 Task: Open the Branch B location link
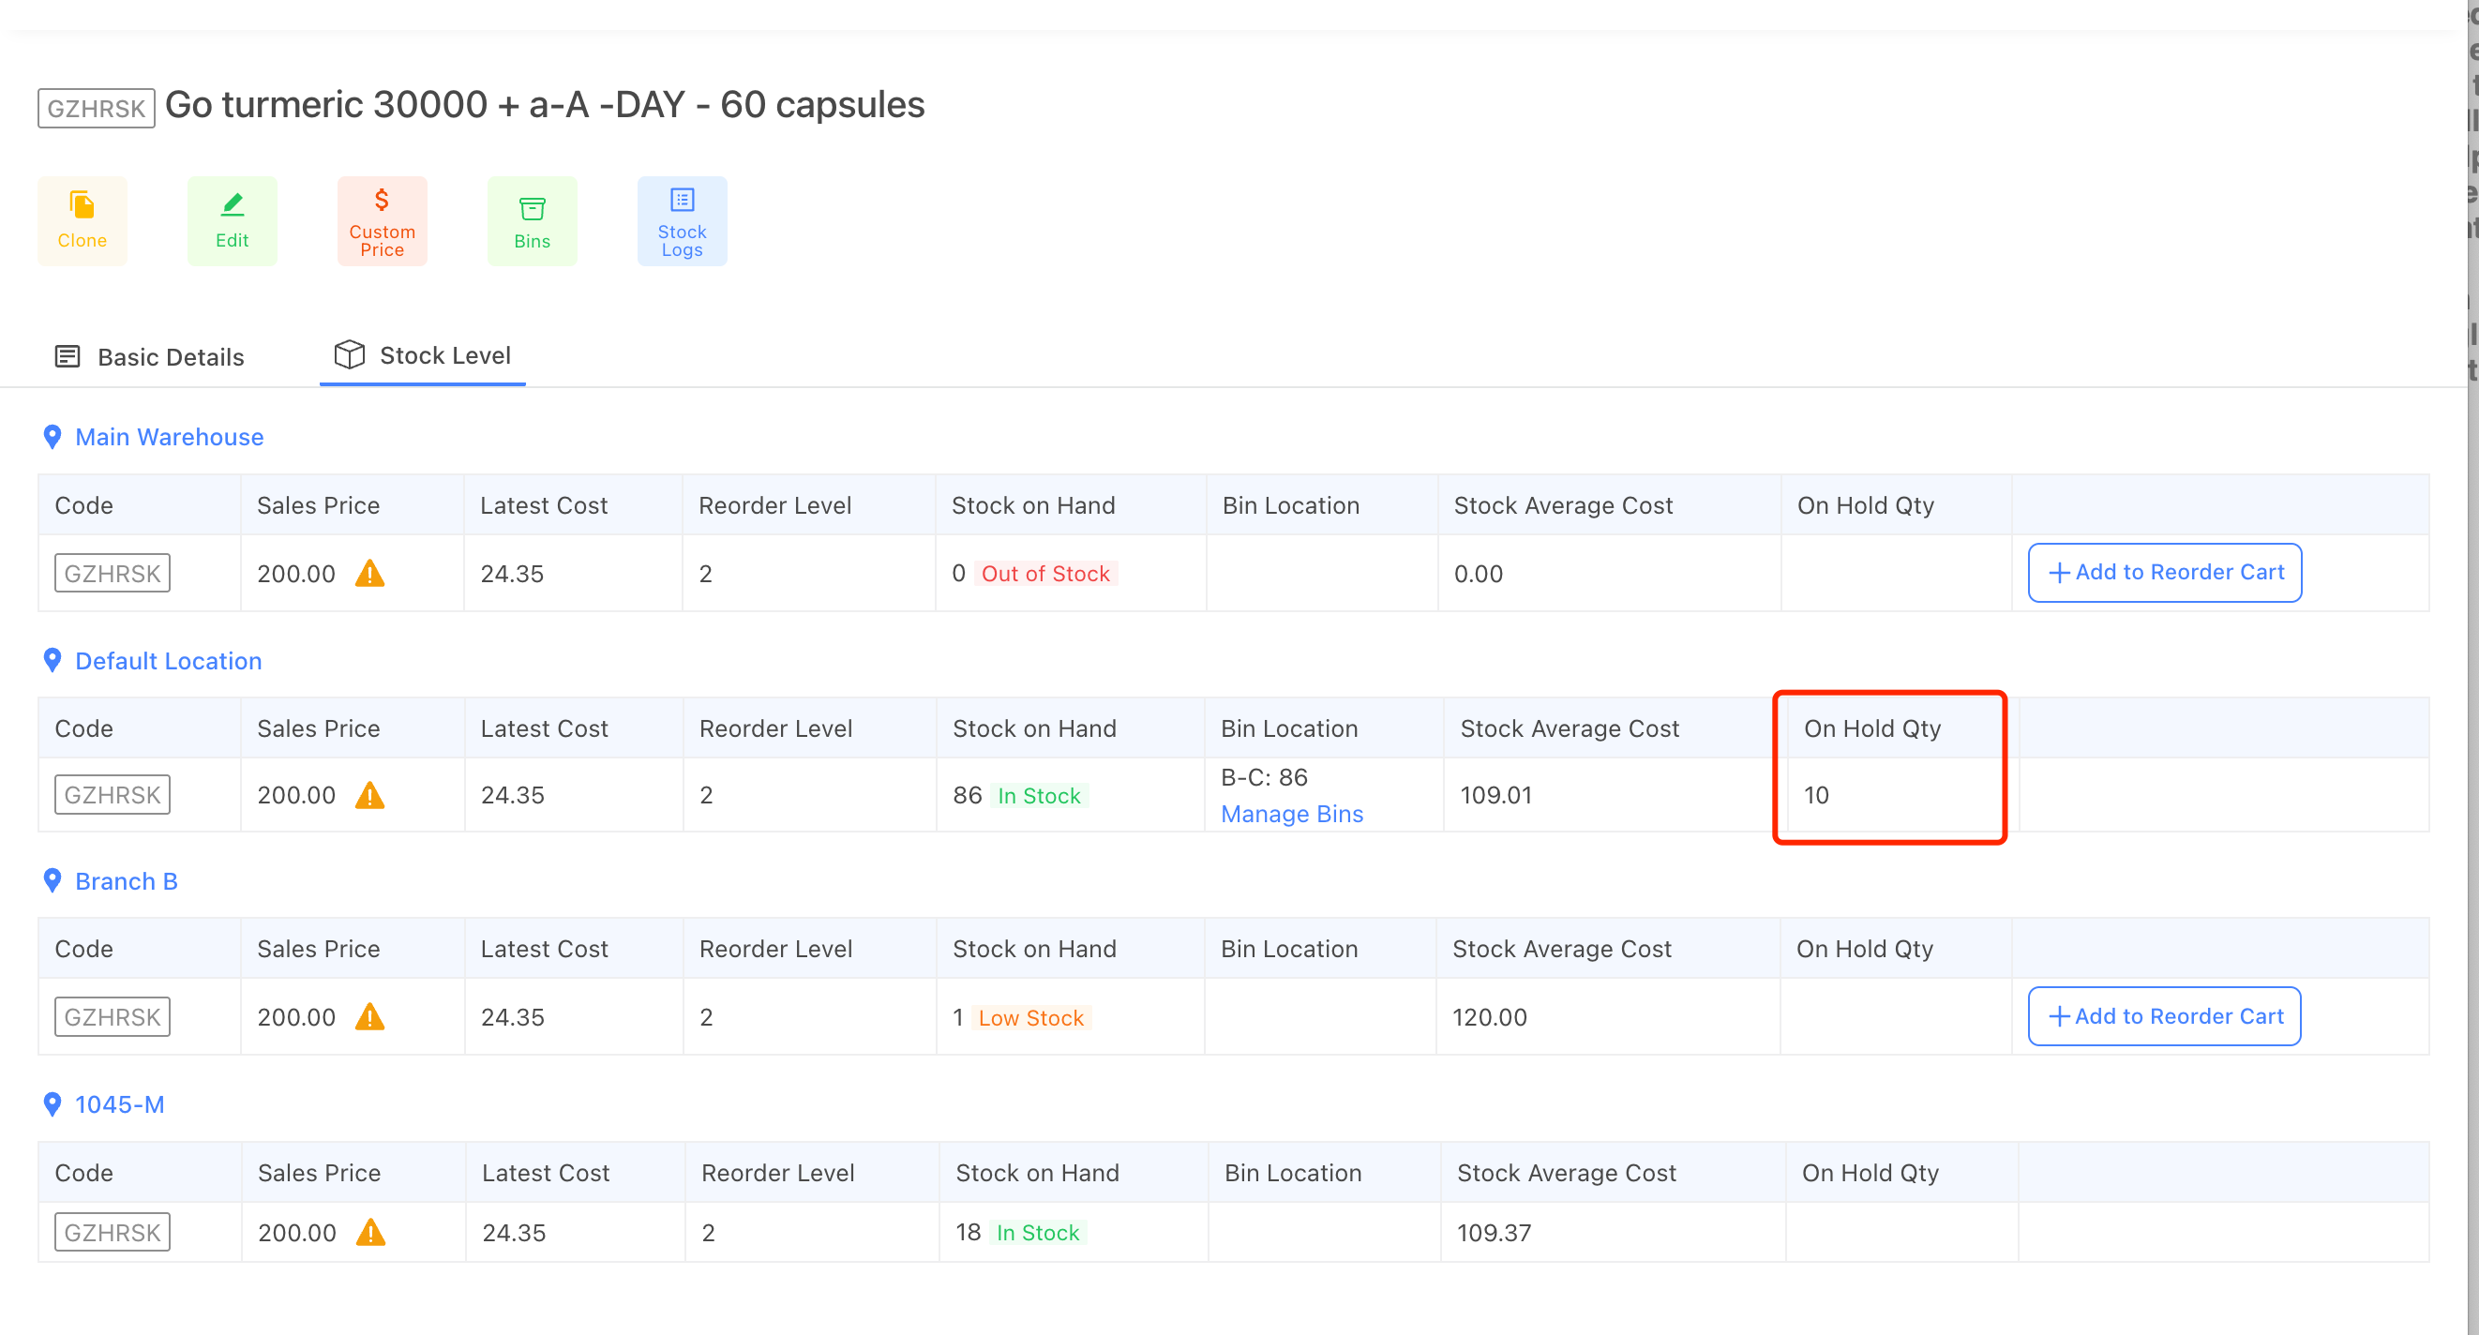click(126, 881)
